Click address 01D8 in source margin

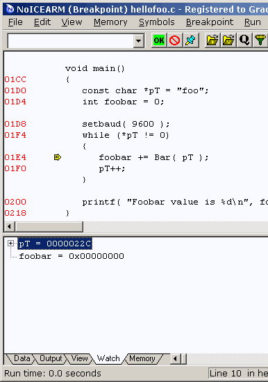(x=15, y=124)
